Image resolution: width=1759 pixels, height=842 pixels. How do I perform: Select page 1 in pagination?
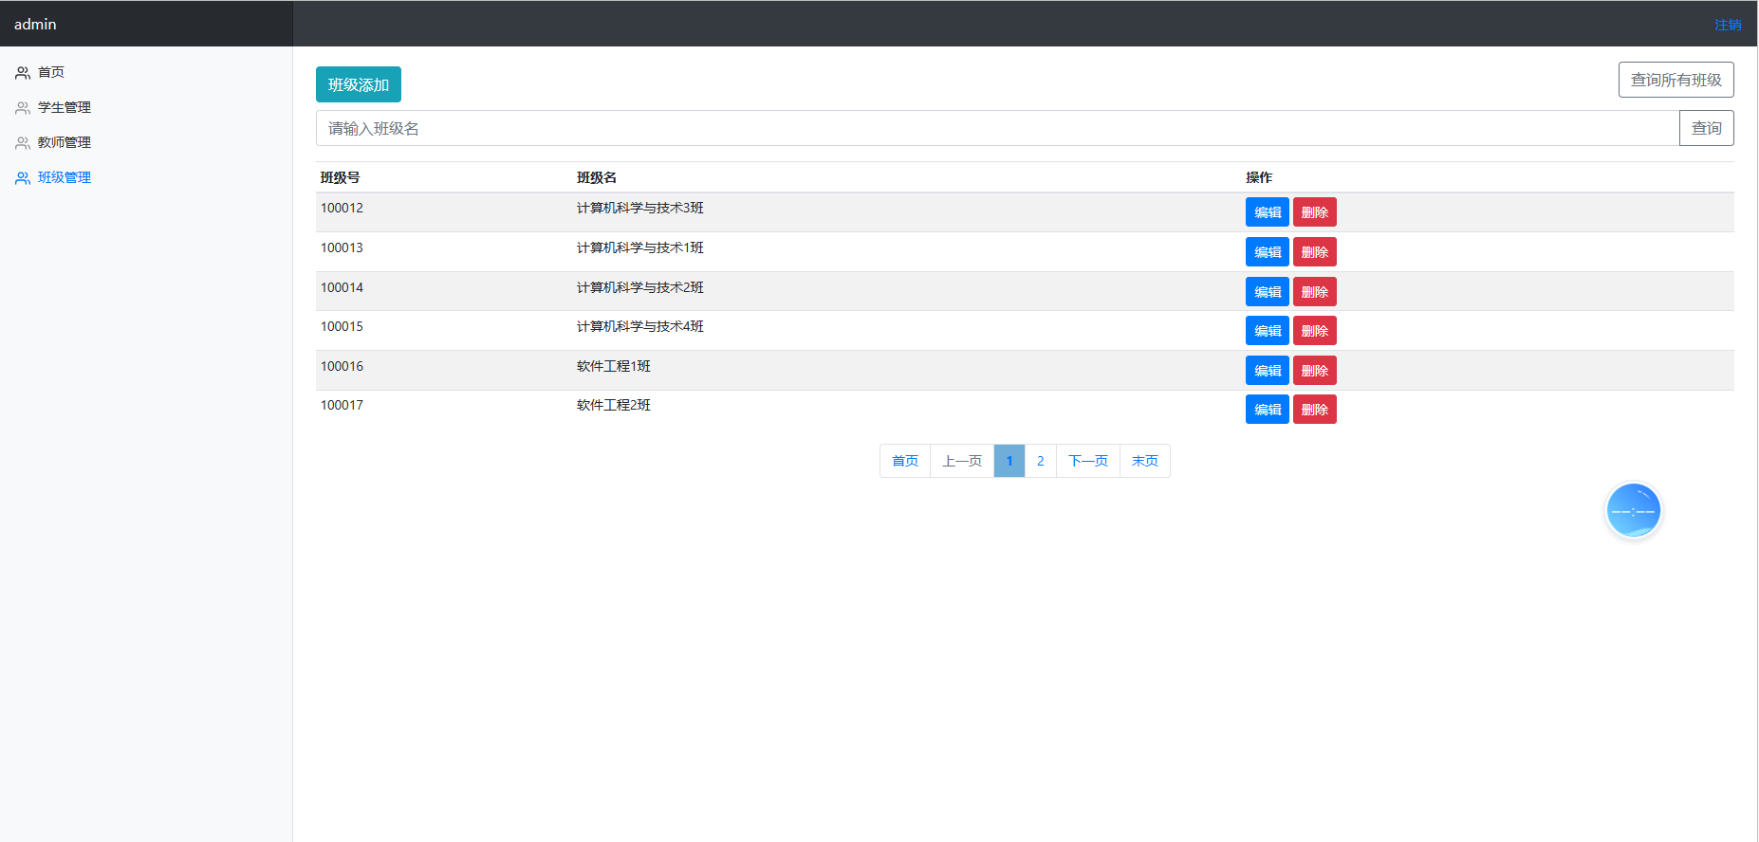click(1009, 461)
